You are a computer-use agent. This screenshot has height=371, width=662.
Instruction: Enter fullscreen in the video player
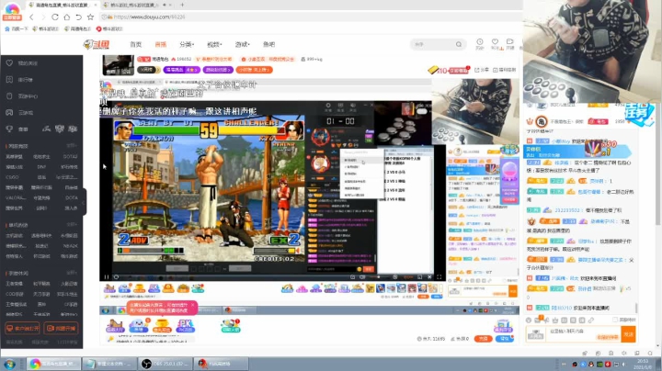439,277
